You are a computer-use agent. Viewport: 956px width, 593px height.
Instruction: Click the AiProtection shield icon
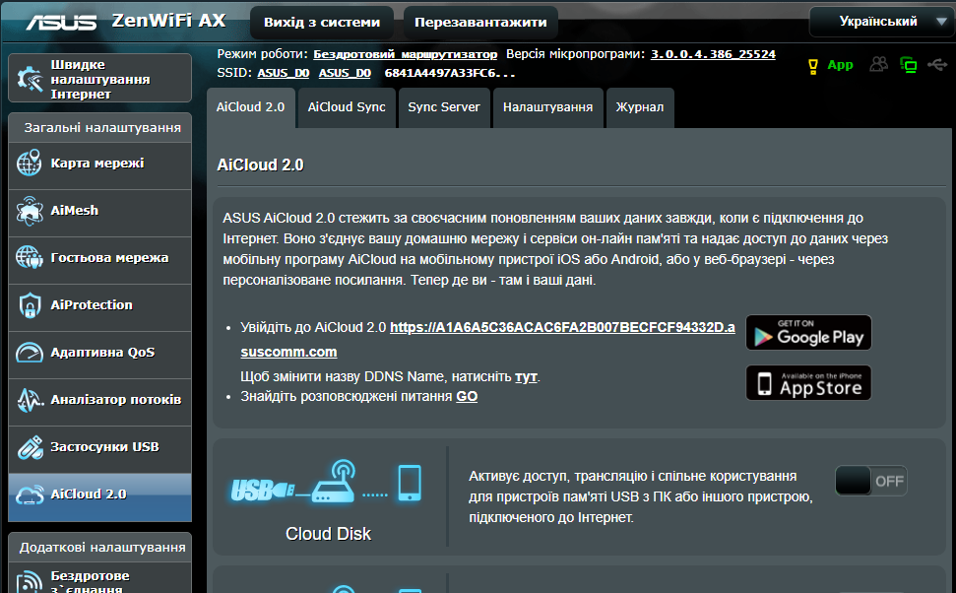30,305
